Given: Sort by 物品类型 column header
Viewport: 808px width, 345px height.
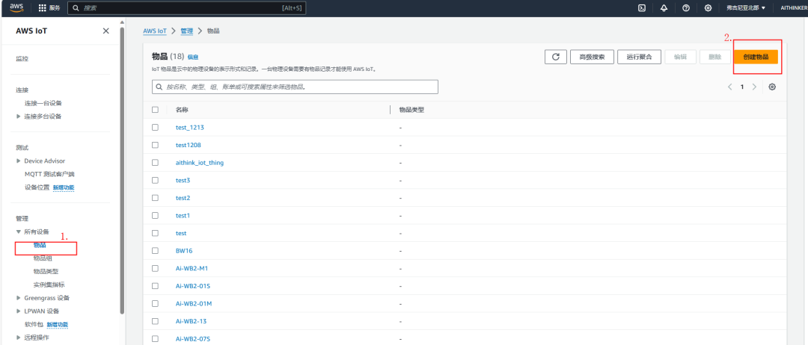Looking at the screenshot, I should (411, 110).
